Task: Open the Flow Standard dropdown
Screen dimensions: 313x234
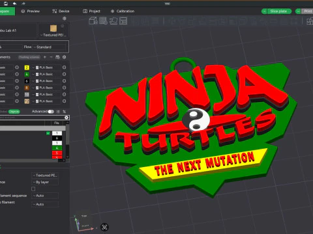Action: pos(49,47)
